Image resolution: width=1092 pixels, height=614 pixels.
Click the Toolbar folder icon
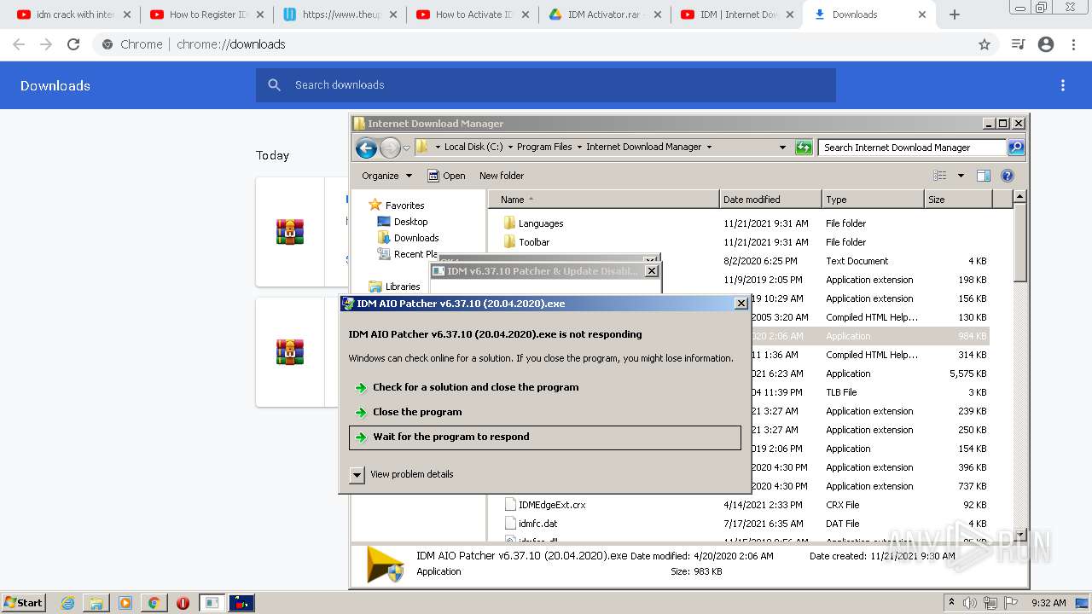click(x=509, y=242)
